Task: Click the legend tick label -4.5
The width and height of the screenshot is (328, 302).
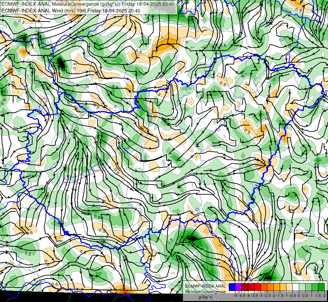Action: (242, 296)
